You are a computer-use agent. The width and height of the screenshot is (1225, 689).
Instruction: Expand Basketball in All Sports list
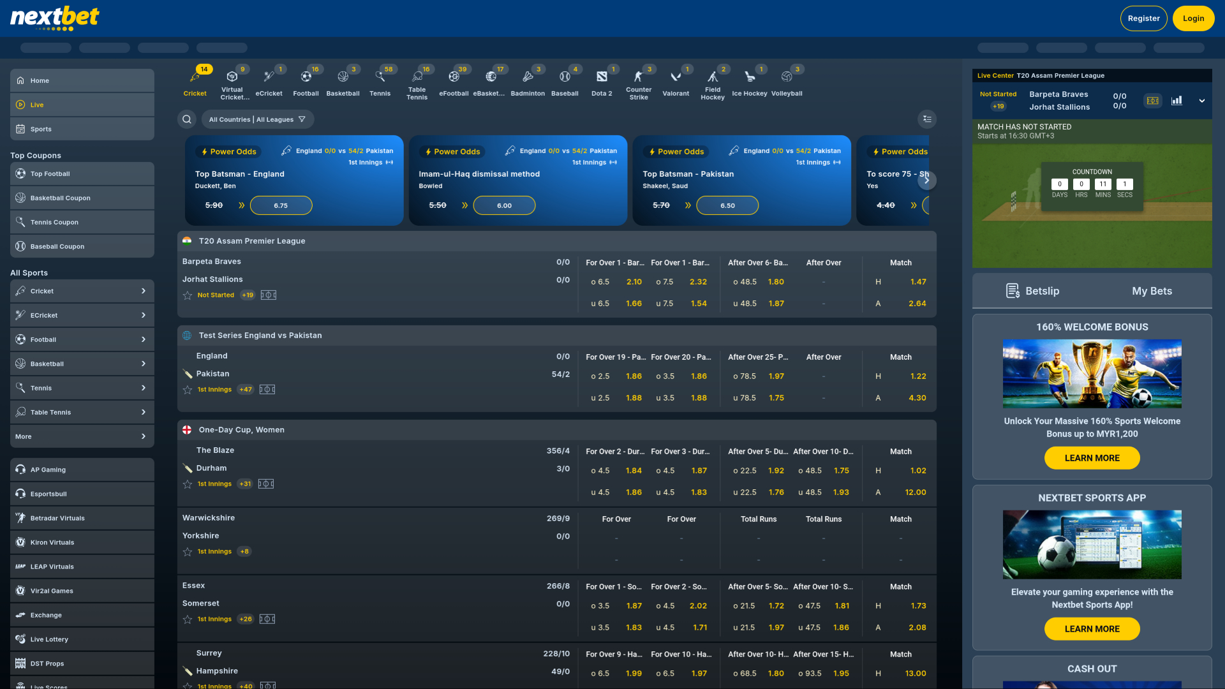(x=82, y=364)
